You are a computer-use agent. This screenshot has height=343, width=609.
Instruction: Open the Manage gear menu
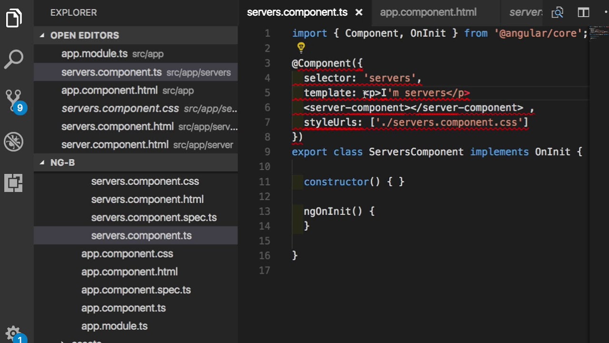point(14,333)
